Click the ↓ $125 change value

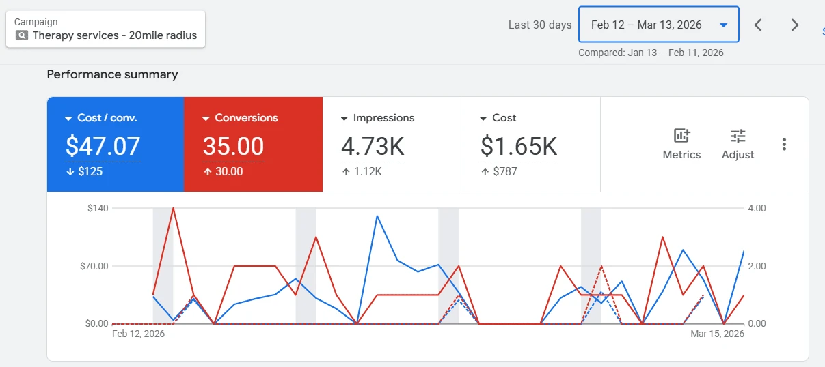point(84,171)
